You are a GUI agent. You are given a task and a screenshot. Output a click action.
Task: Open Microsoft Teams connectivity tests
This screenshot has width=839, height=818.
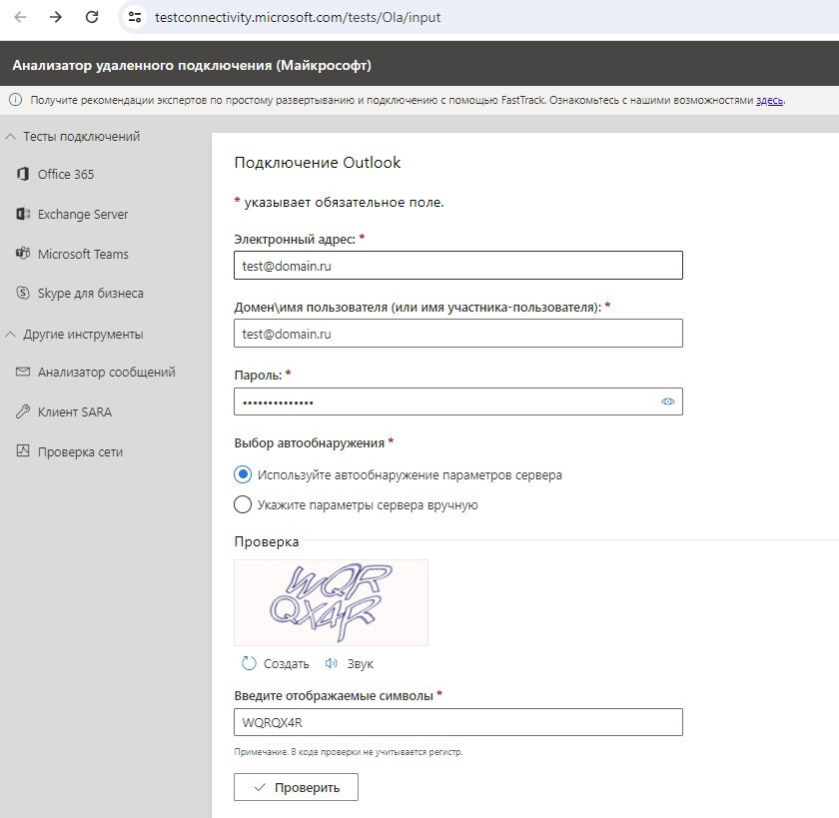pos(82,254)
